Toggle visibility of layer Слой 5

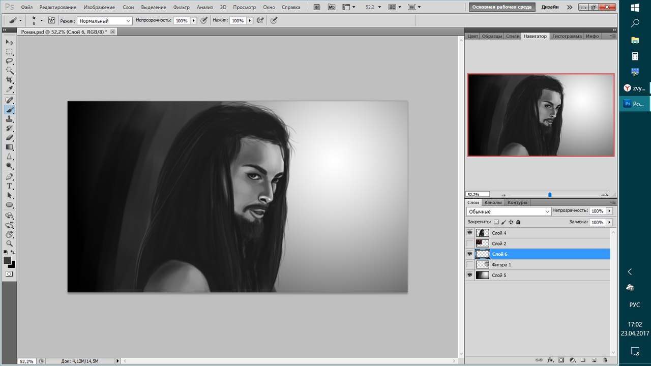pyautogui.click(x=469, y=275)
